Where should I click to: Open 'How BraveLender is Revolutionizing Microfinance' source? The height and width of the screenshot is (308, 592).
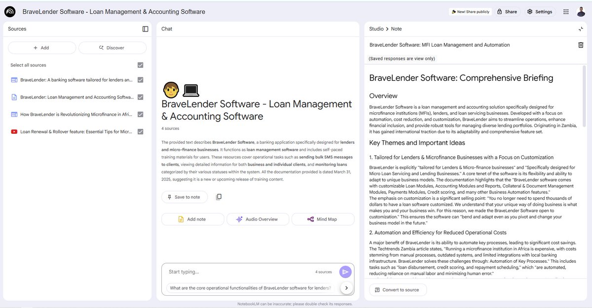[76, 114]
